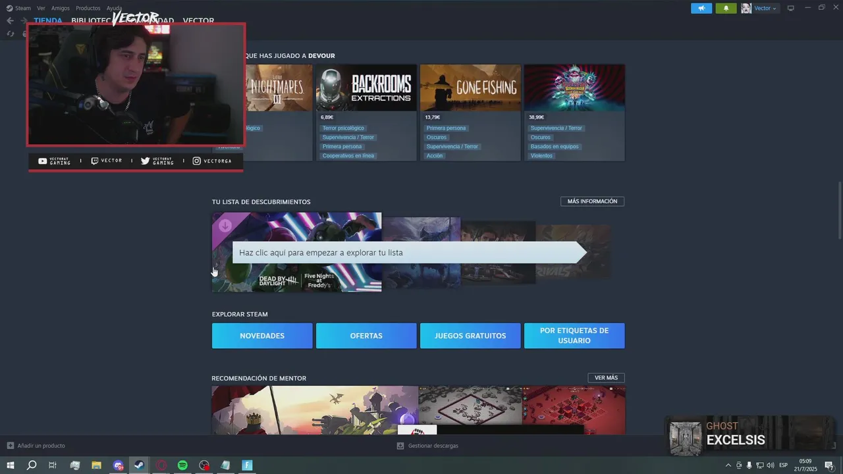Screen dimensions: 843x474
Task: Click the Vector account avatar
Action: [746, 8]
